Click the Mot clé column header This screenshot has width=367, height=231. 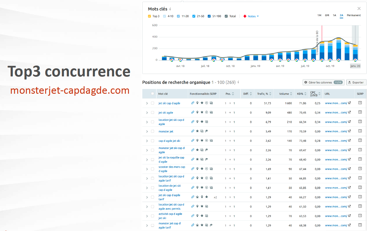click(x=163, y=94)
